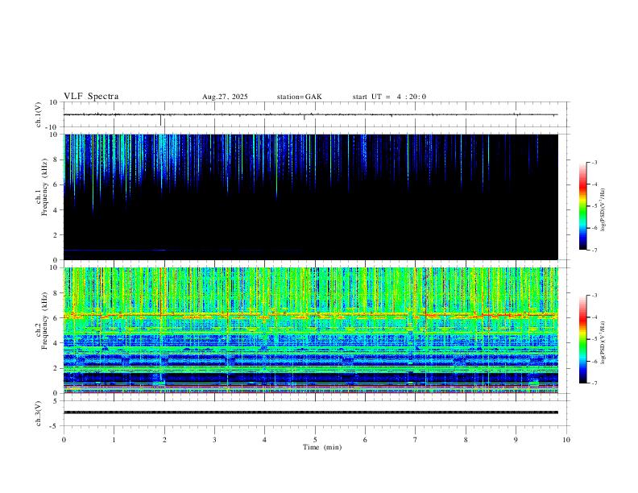This screenshot has height=493, width=638.
Task: Click the ch.2 spectrogram panel
Action: [311, 330]
